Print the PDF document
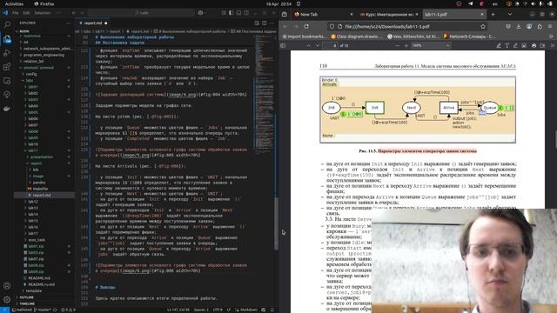This screenshot has width=557, height=313. [x=534, y=45]
